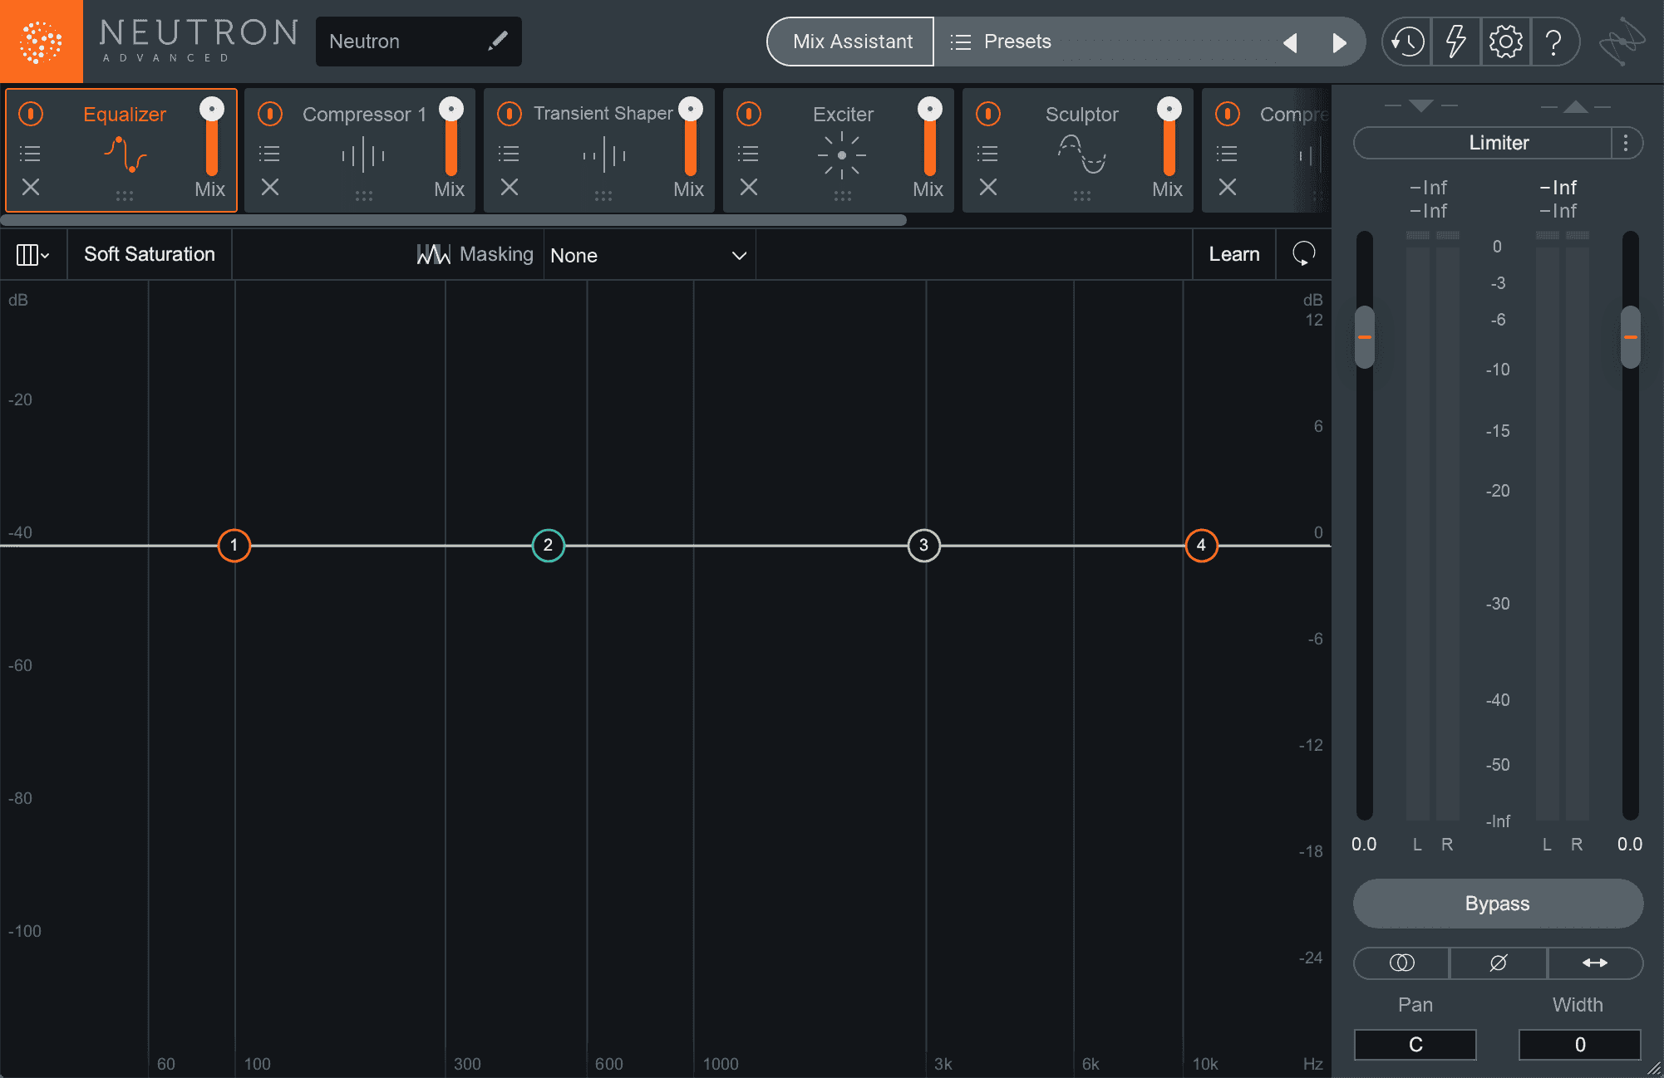Open the Masking source dropdown showing None
Image resolution: width=1664 pixels, height=1078 pixels.
click(x=648, y=255)
